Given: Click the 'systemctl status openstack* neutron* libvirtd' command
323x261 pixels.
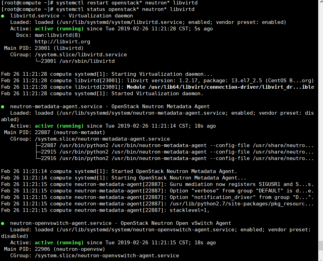Looking at the screenshot, I should (125, 9).
